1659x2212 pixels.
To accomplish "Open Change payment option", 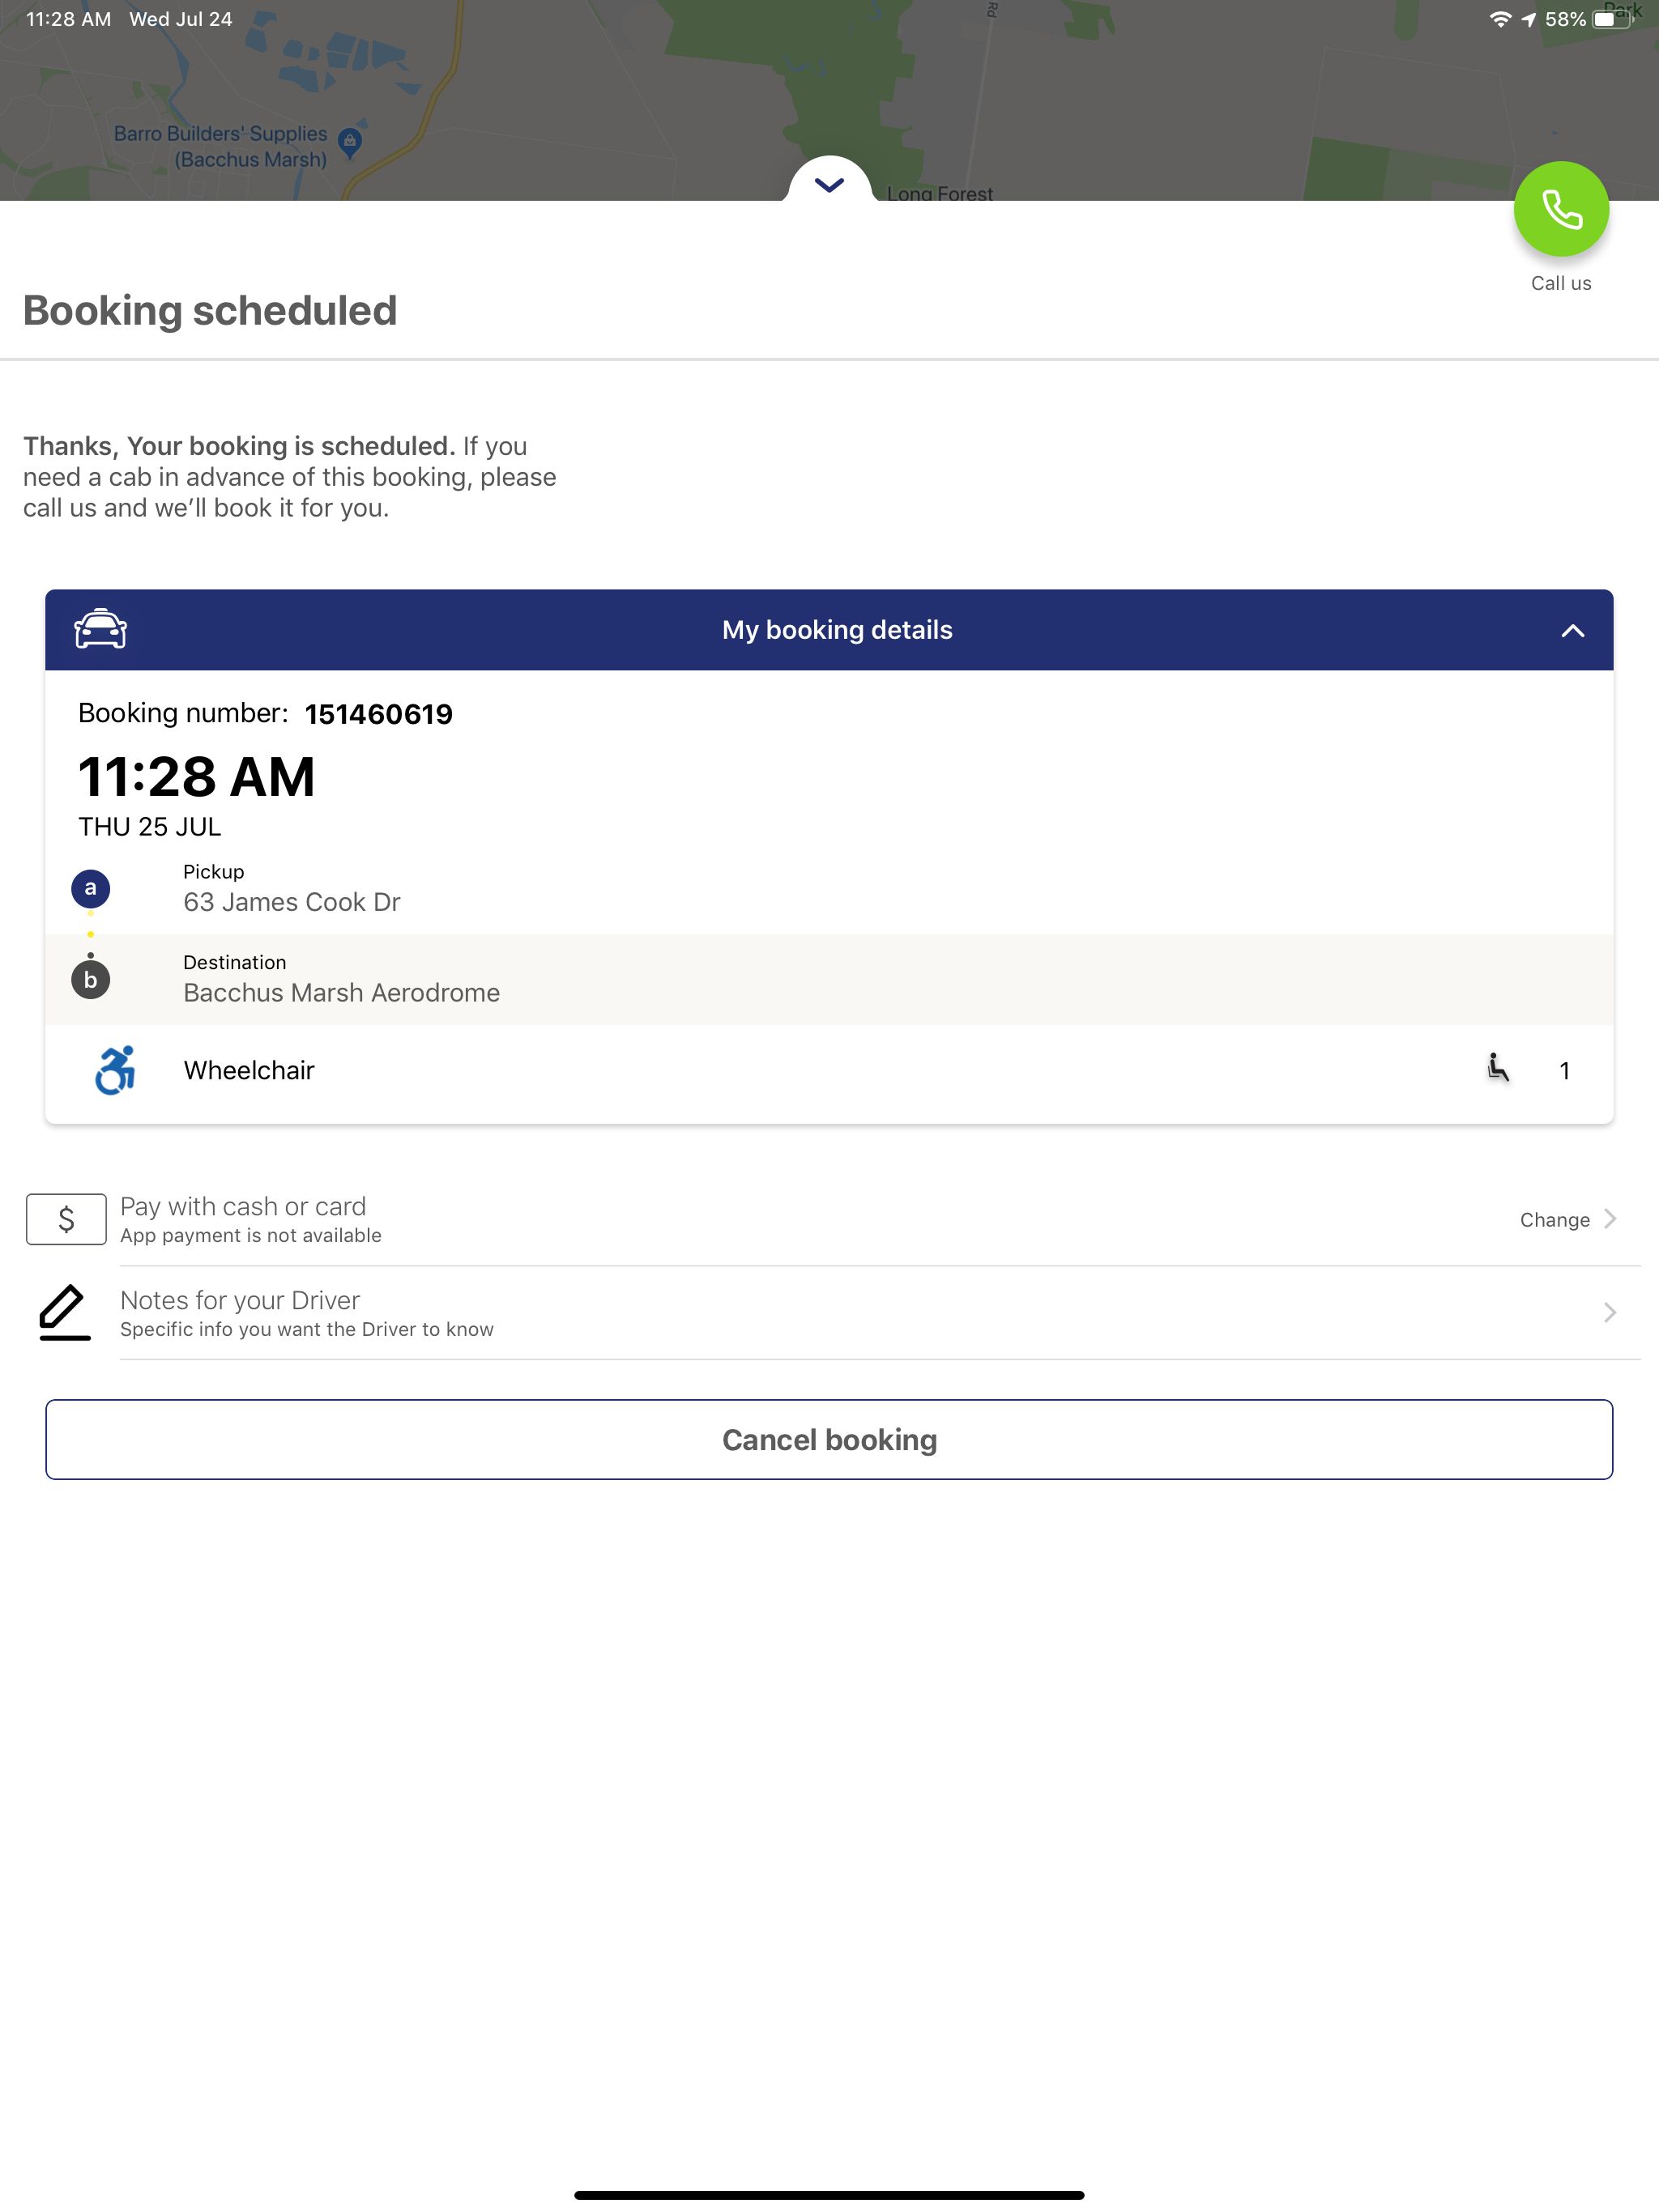I will [1567, 1219].
